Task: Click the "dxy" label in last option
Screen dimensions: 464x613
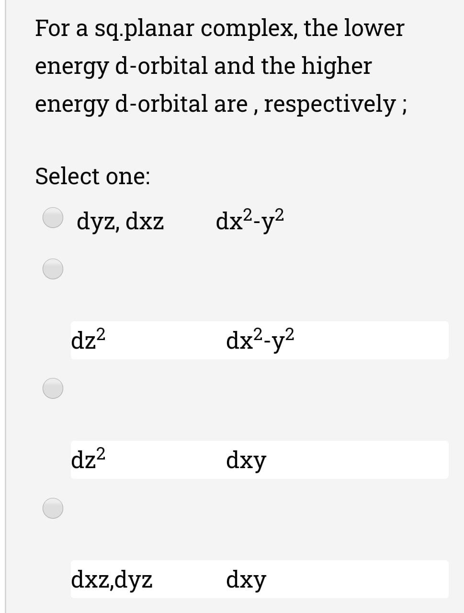Action: pyautogui.click(x=246, y=579)
